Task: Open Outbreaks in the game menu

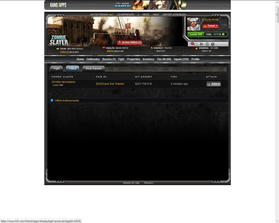Action: point(93,59)
